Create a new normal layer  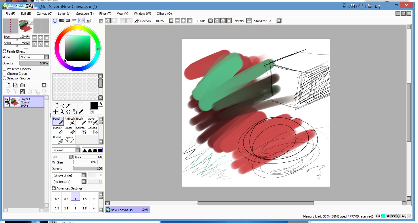tap(8, 85)
